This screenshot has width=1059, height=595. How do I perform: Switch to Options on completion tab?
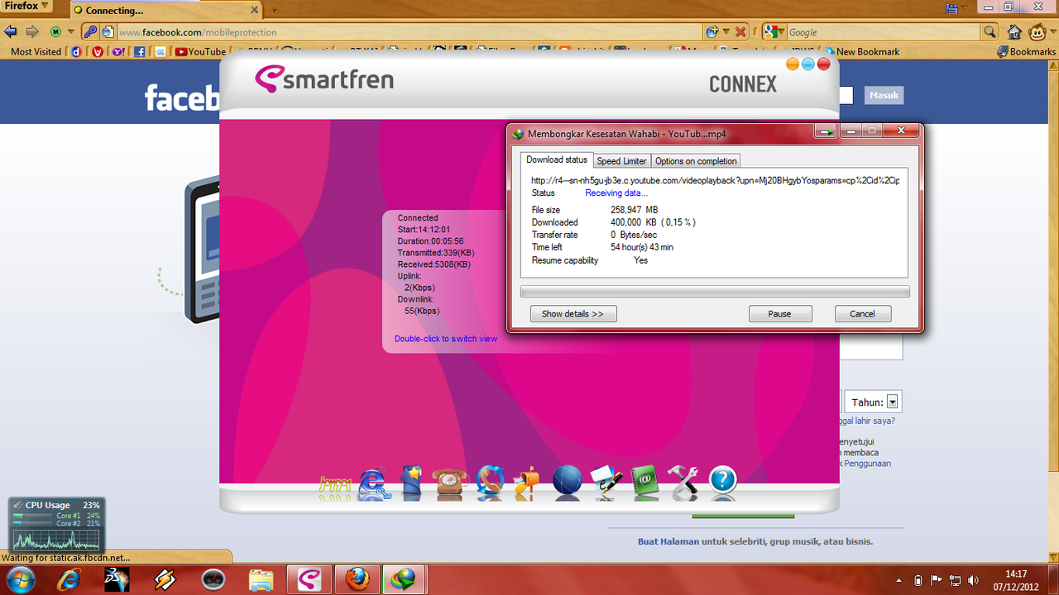tap(696, 161)
